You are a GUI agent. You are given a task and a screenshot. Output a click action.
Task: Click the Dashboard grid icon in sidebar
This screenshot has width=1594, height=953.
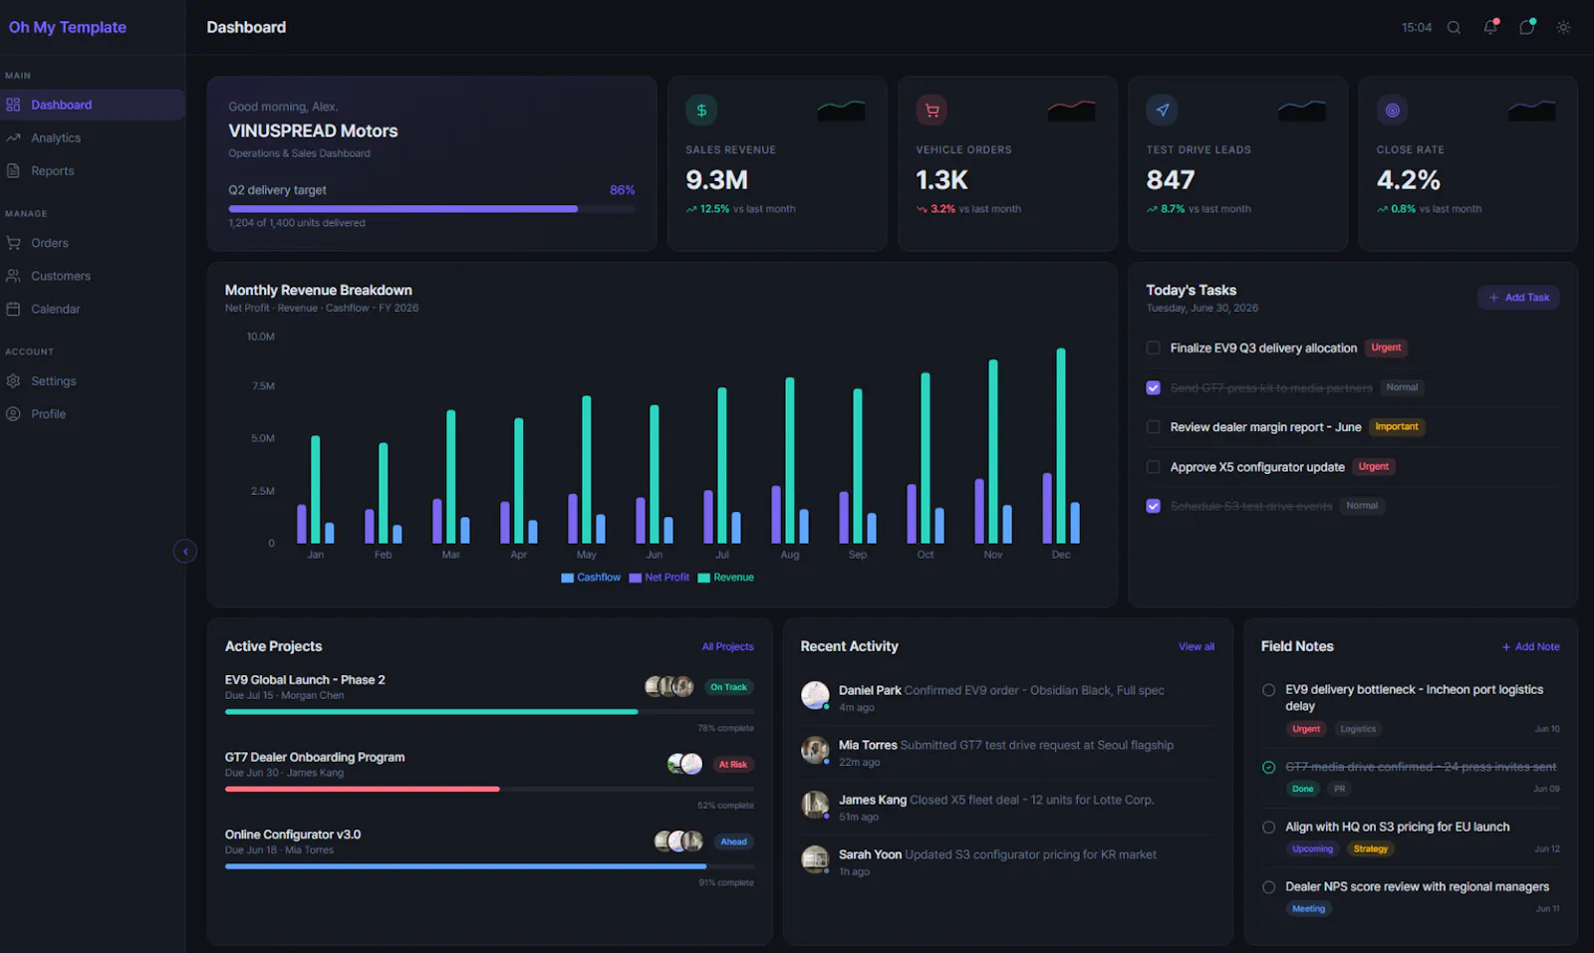pos(13,105)
